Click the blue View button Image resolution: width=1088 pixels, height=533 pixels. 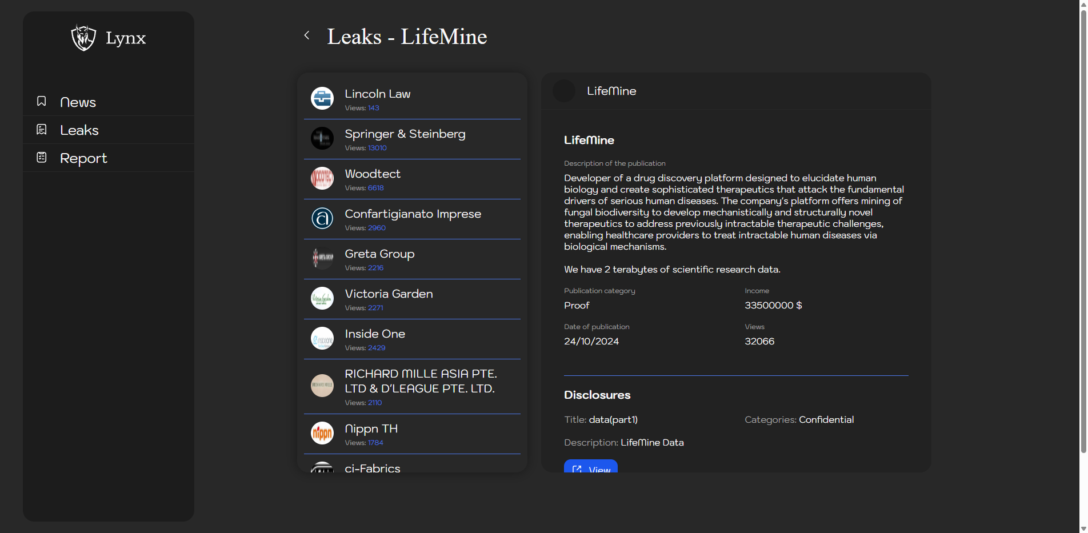tap(591, 467)
